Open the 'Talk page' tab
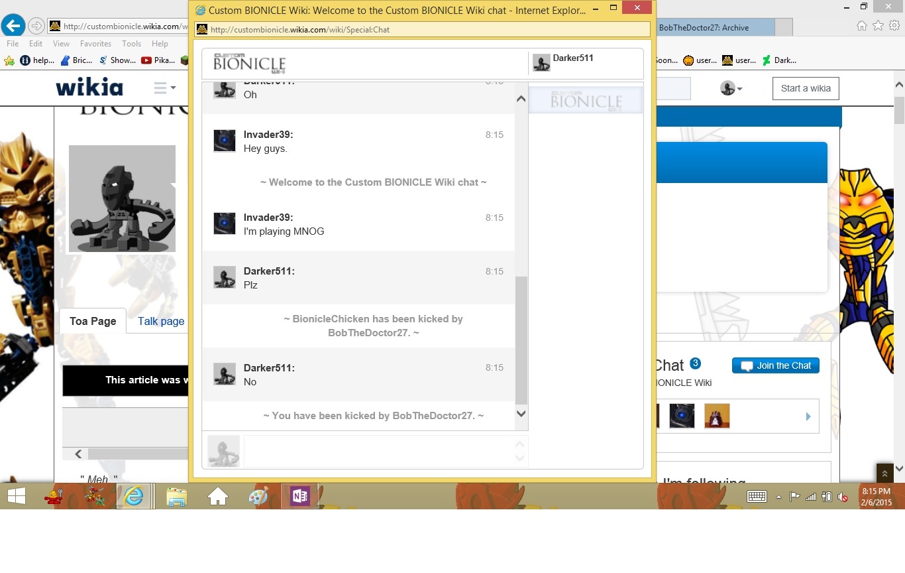The width and height of the screenshot is (905, 573). tap(161, 321)
